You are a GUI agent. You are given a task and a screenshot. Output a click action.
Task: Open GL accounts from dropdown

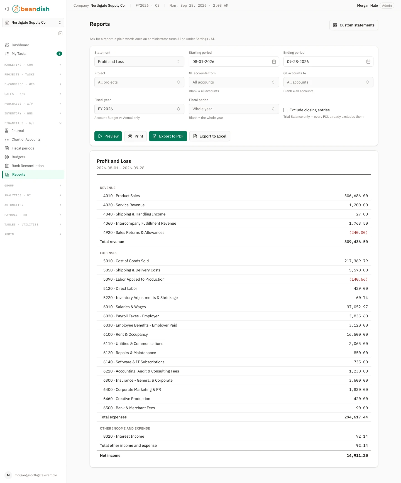[234, 82]
